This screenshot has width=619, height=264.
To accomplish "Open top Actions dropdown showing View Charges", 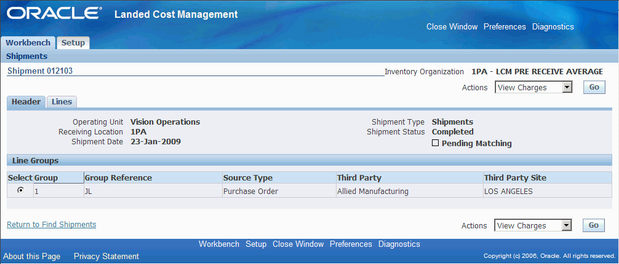I will (x=533, y=87).
